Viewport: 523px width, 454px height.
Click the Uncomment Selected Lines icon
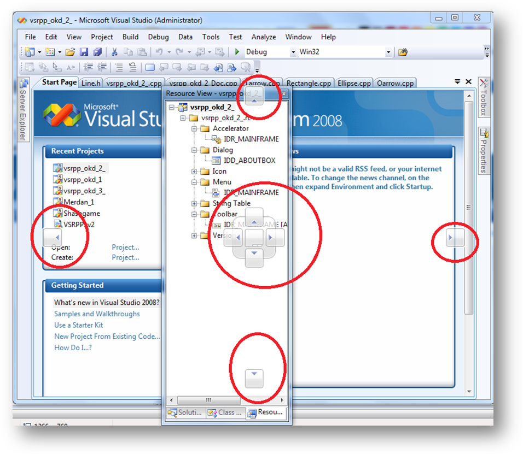click(x=133, y=68)
